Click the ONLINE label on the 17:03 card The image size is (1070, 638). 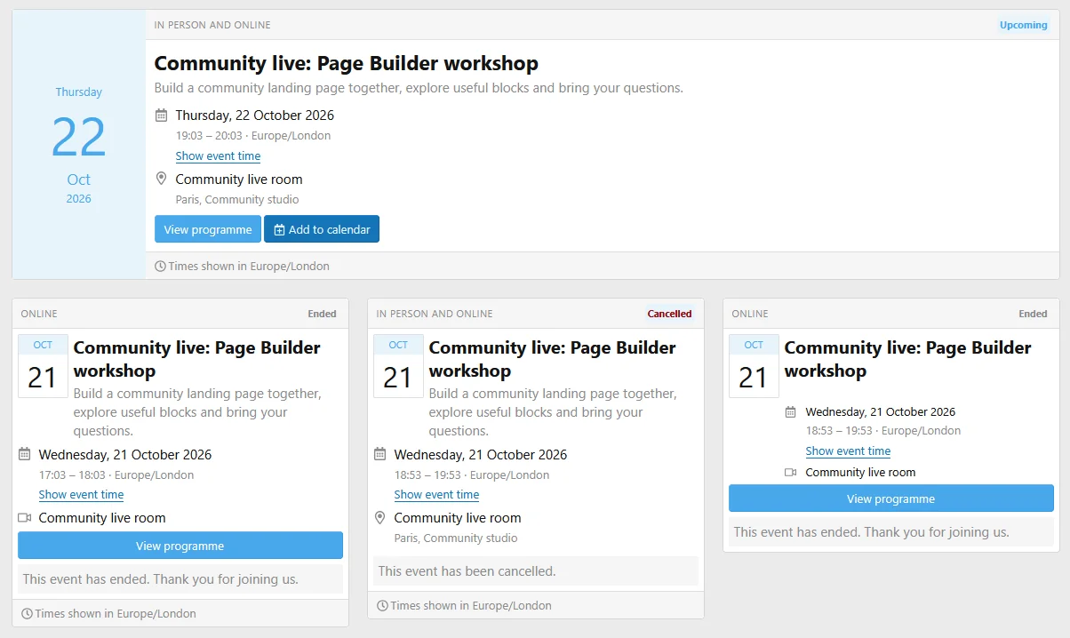(x=39, y=314)
